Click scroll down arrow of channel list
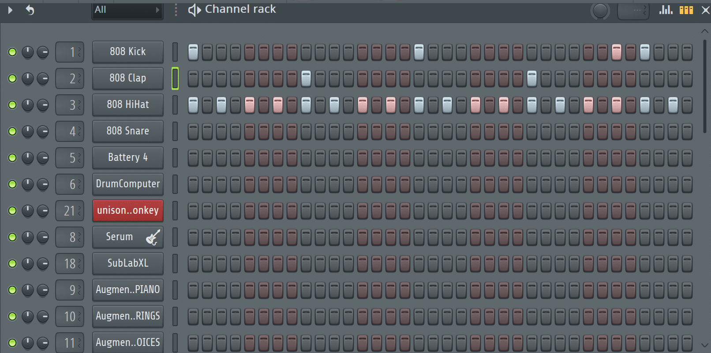Image resolution: width=711 pixels, height=353 pixels. [704, 345]
